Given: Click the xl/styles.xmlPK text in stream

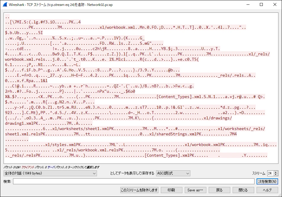Looking at the screenshot, I should (x=63, y=145).
